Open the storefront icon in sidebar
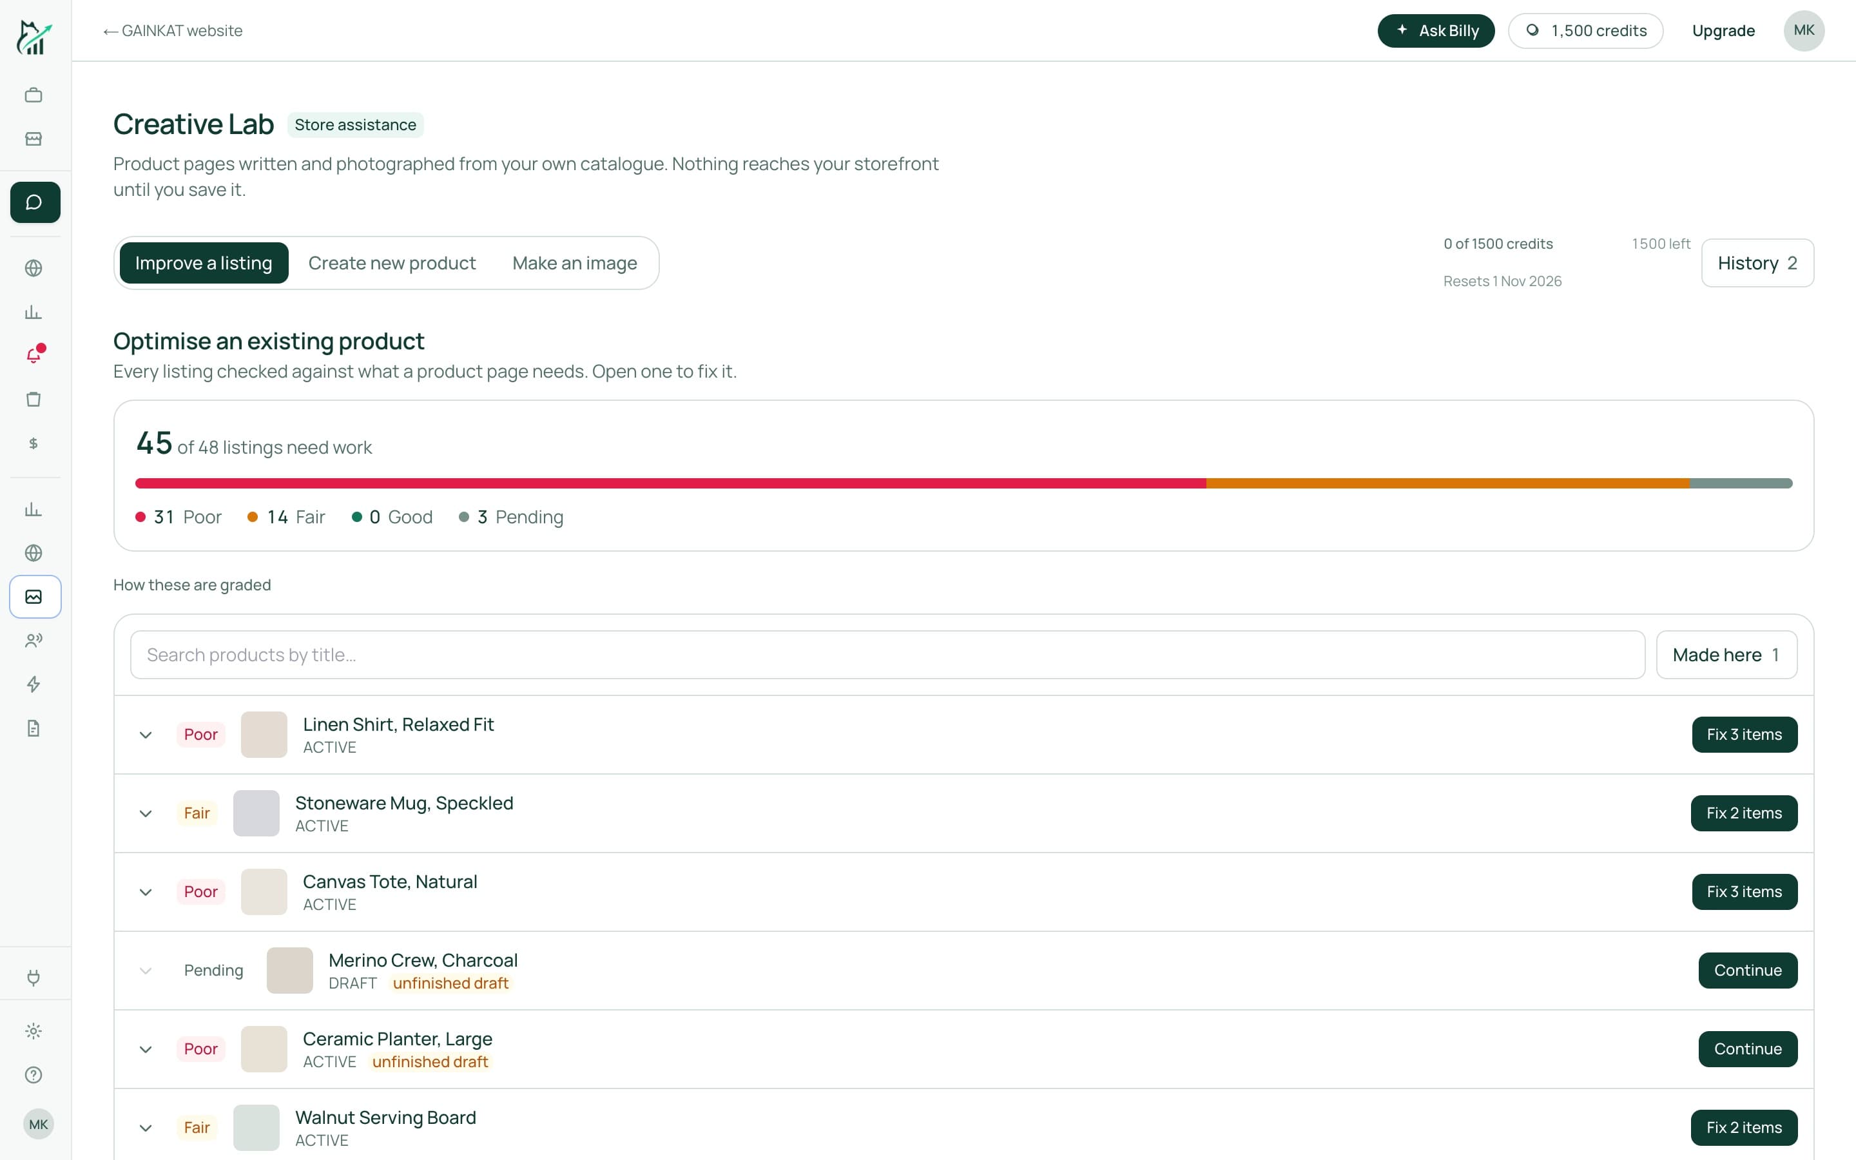The width and height of the screenshot is (1856, 1160). 34,139
